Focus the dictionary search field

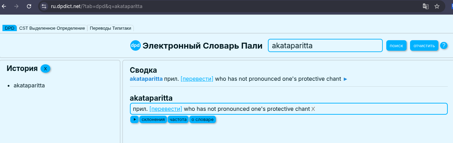(x=325, y=46)
